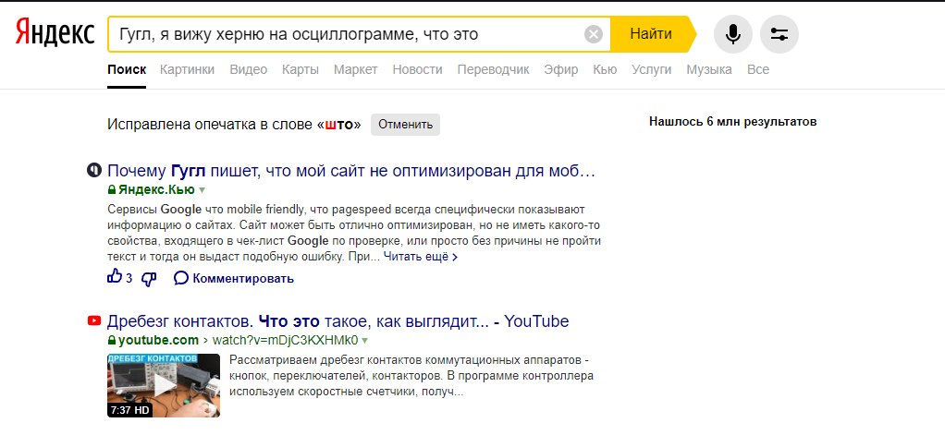This screenshot has height=435, width=945.
Task: Expand the dropdown arrow after the YouTube URL
Action: [365, 341]
